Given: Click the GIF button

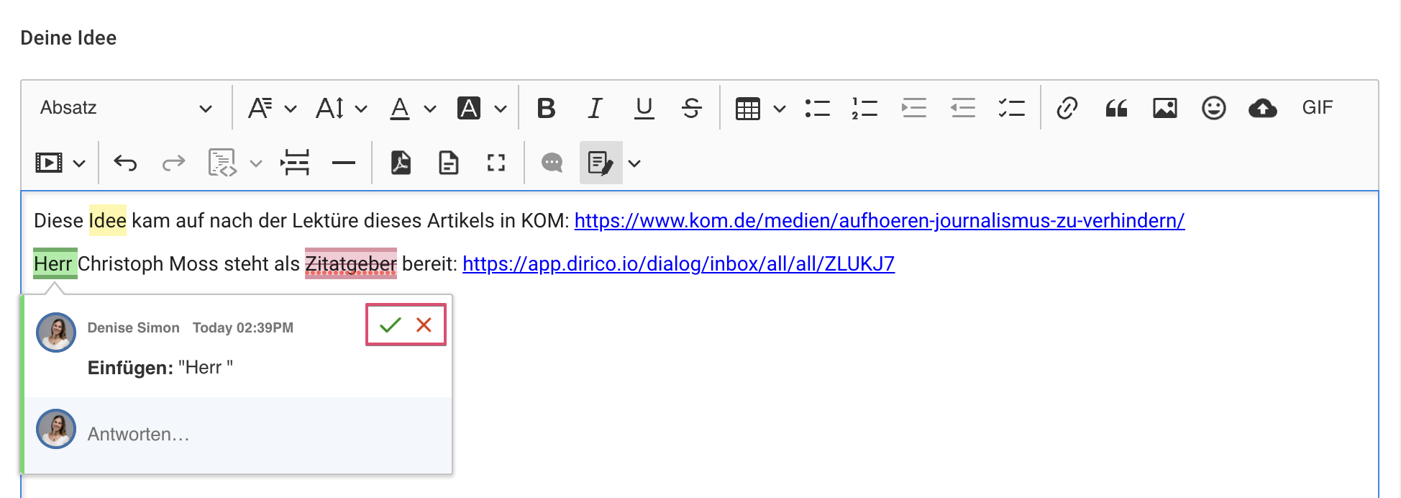Looking at the screenshot, I should (1318, 108).
